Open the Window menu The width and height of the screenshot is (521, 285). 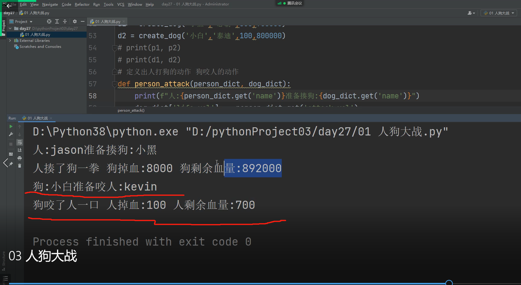click(x=135, y=4)
